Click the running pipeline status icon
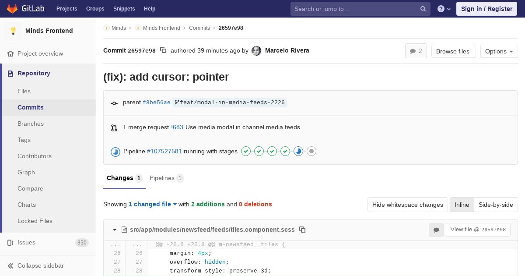Viewport: 525px width, 276px height. tap(115, 152)
